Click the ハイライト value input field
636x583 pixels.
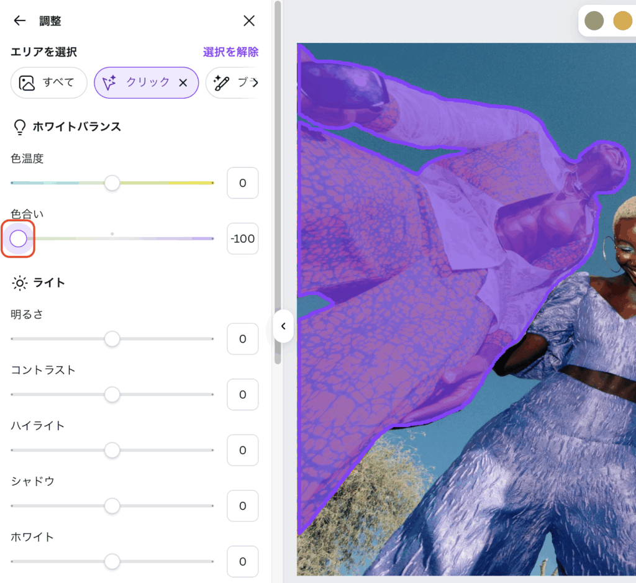(x=242, y=450)
